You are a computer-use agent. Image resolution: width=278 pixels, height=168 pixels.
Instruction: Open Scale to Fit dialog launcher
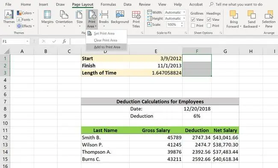[x=186, y=33]
